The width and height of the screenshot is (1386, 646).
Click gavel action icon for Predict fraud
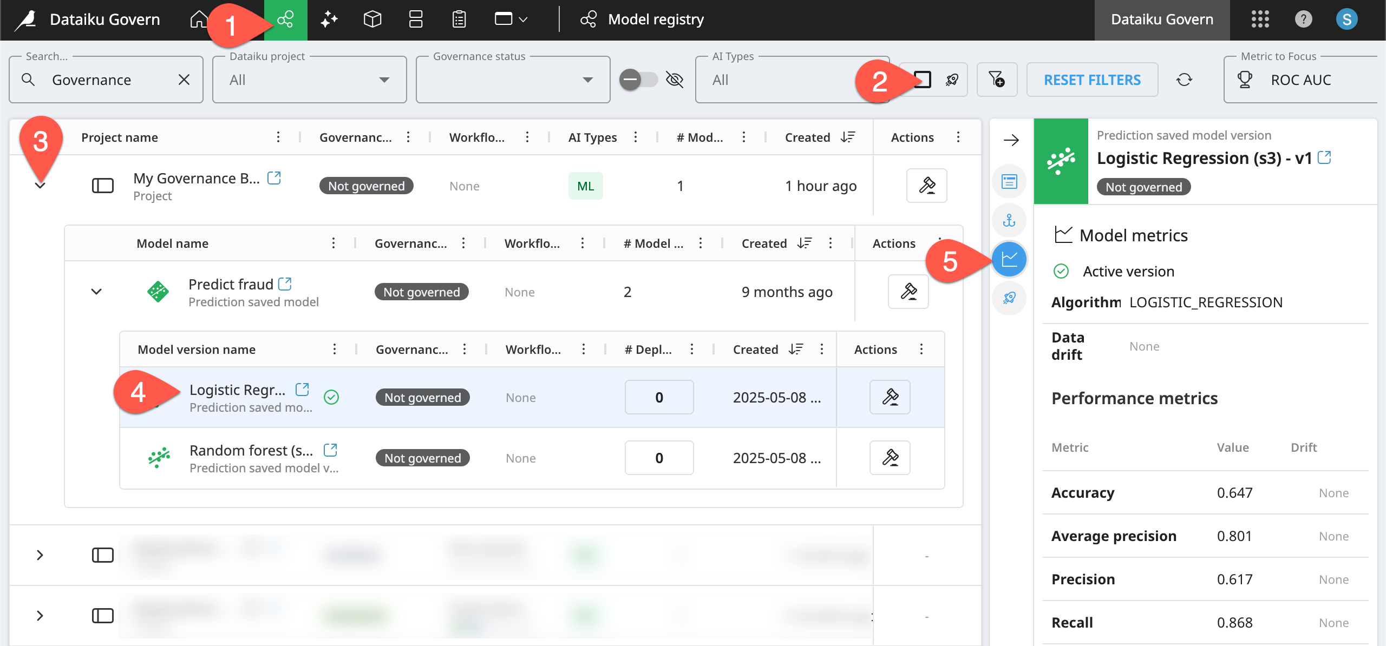[908, 292]
